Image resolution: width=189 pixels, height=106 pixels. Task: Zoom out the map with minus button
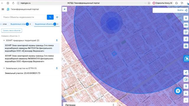pos(186,100)
